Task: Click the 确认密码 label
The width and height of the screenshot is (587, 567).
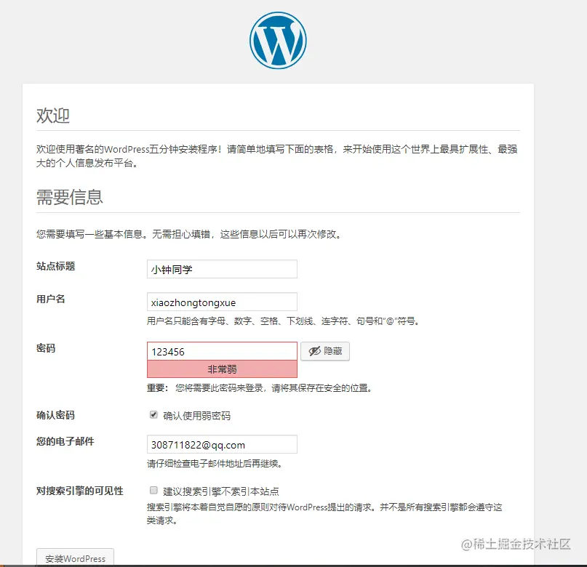Action: [x=56, y=415]
